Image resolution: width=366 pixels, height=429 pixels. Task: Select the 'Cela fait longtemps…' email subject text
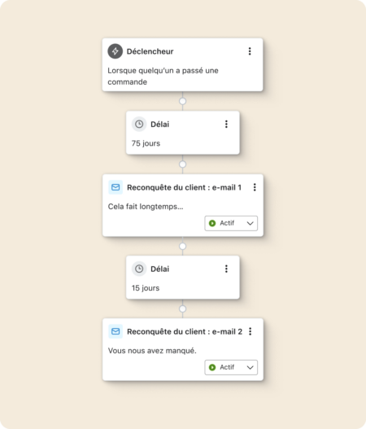coord(146,207)
